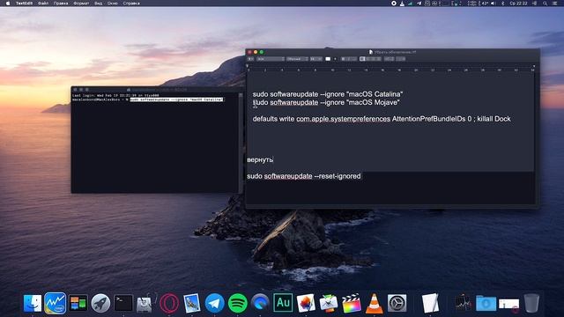
Task: Click the white text color swatch
Action: [x=328, y=59]
